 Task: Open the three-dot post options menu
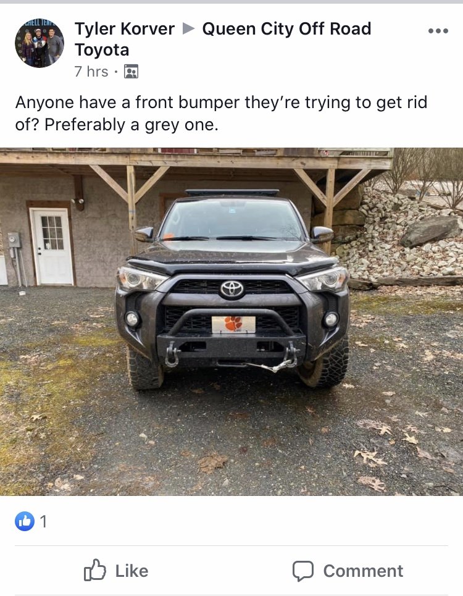coord(438,31)
